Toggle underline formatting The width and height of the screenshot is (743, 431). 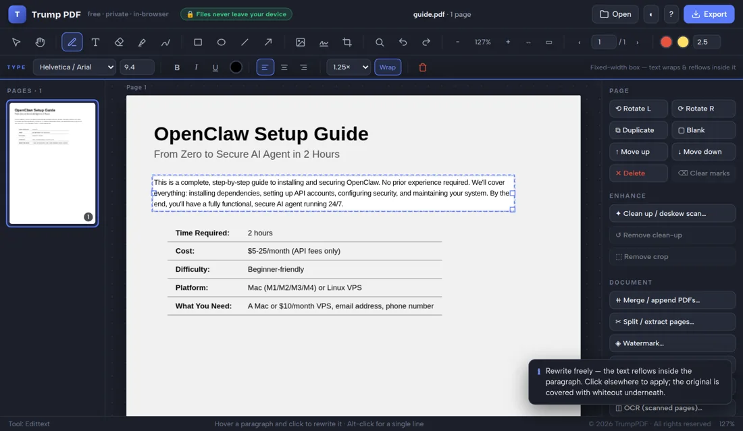pos(215,67)
